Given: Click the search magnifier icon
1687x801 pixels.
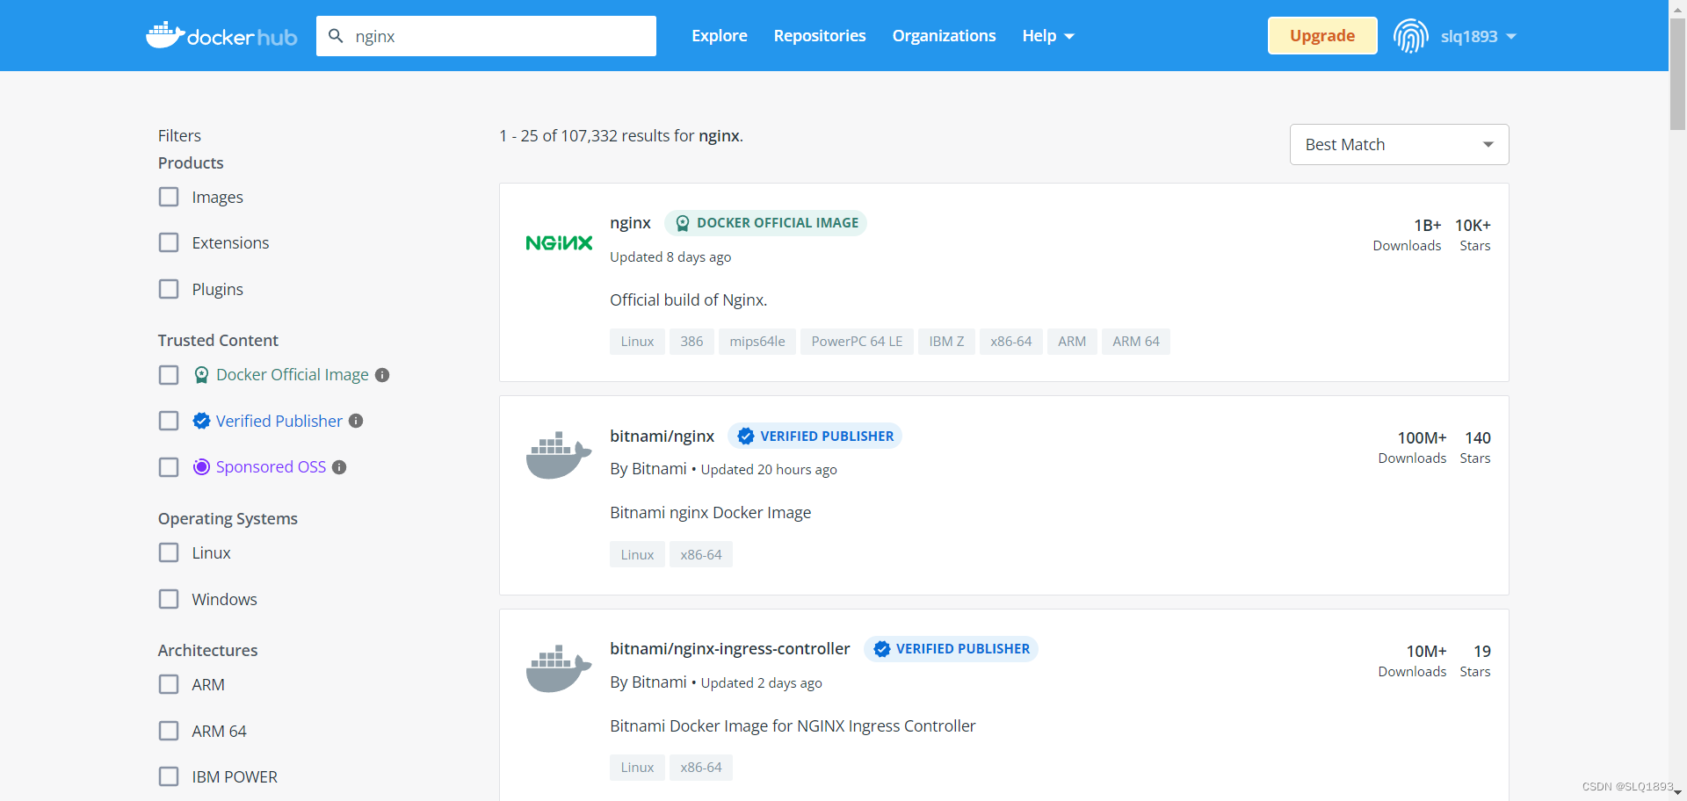Looking at the screenshot, I should coord(336,36).
